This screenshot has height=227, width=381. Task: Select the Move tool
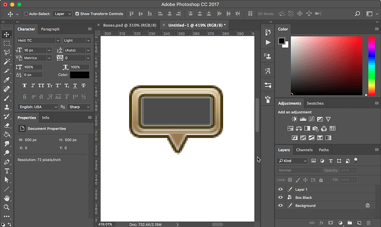(7, 34)
